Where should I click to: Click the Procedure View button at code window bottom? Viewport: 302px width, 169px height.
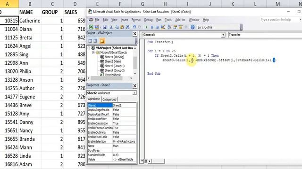coord(142,161)
